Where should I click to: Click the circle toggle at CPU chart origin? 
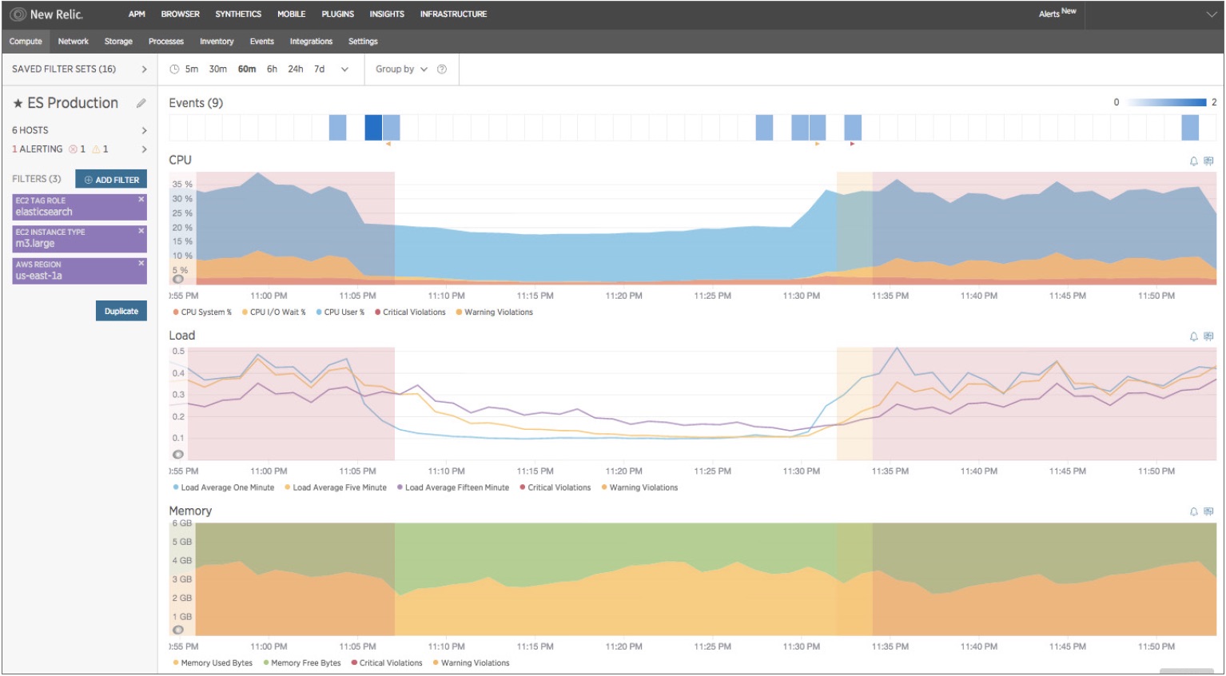click(x=178, y=280)
